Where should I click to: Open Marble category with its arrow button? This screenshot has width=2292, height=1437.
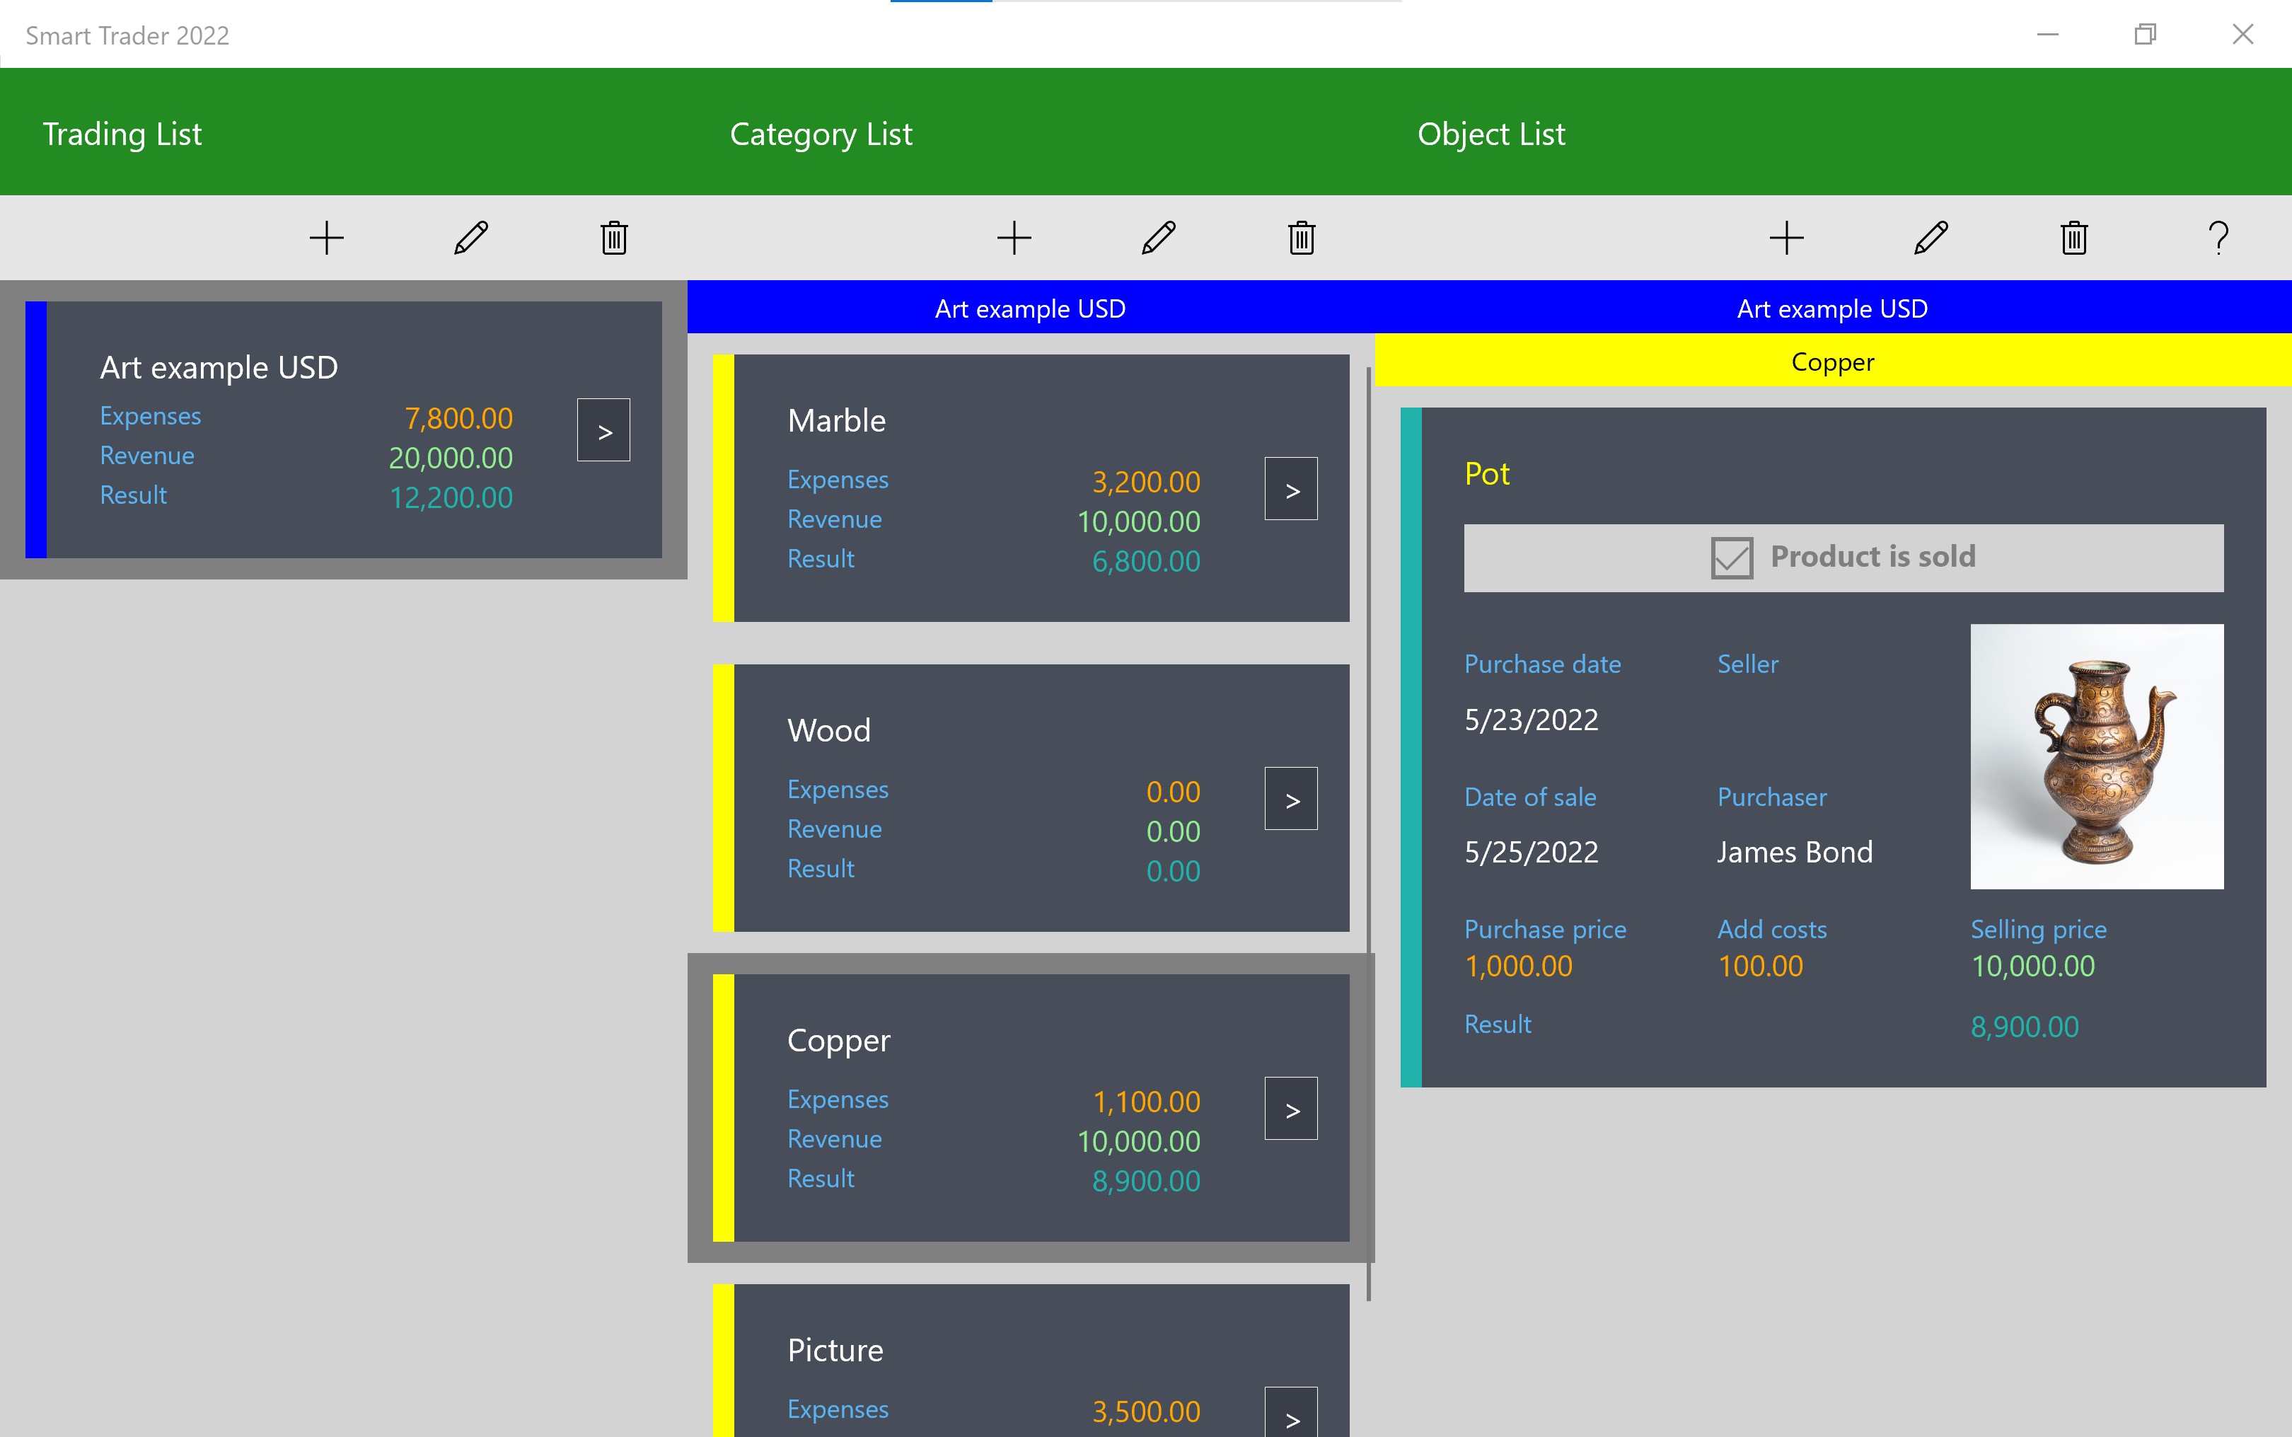pyautogui.click(x=1290, y=490)
